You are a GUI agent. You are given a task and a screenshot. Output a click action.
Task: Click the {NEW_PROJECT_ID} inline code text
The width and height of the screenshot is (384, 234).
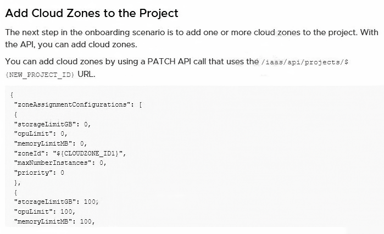(x=40, y=75)
